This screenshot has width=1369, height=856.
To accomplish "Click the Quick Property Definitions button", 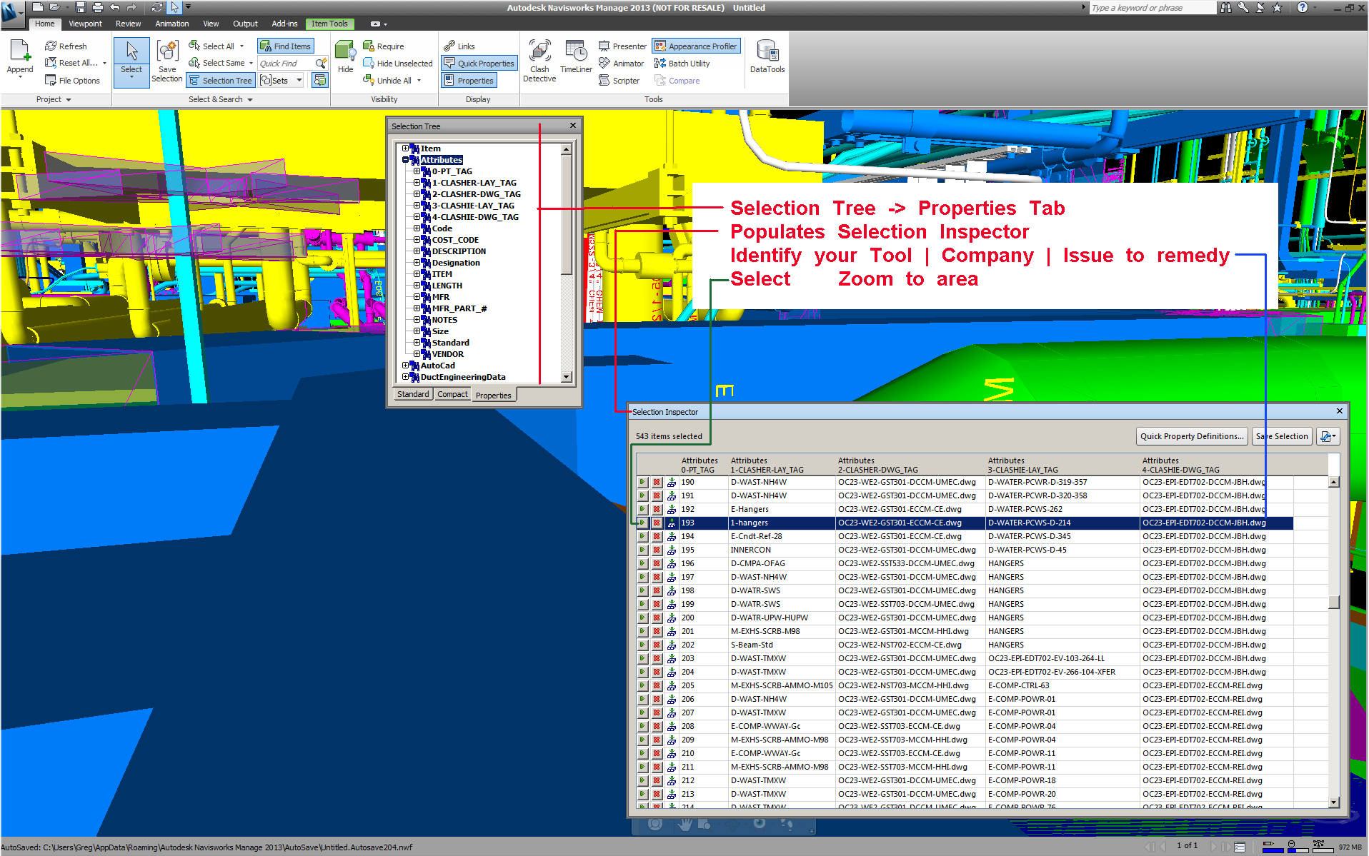I will 1191,436.
